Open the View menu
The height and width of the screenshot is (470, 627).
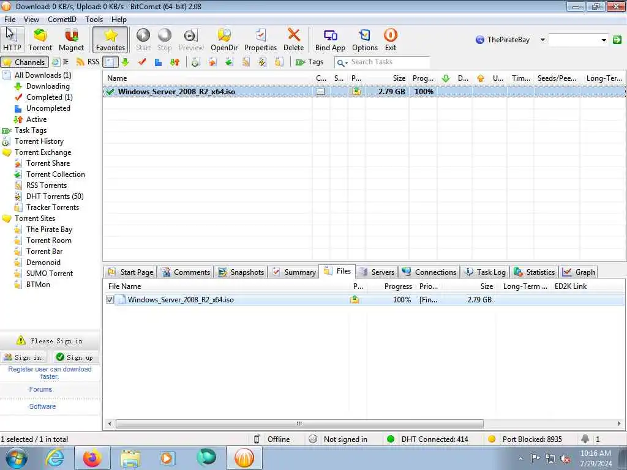click(x=31, y=20)
